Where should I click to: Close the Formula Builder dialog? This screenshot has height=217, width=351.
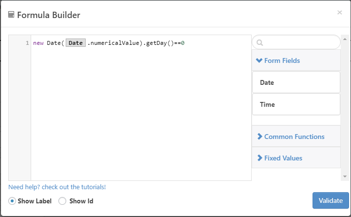(x=340, y=12)
